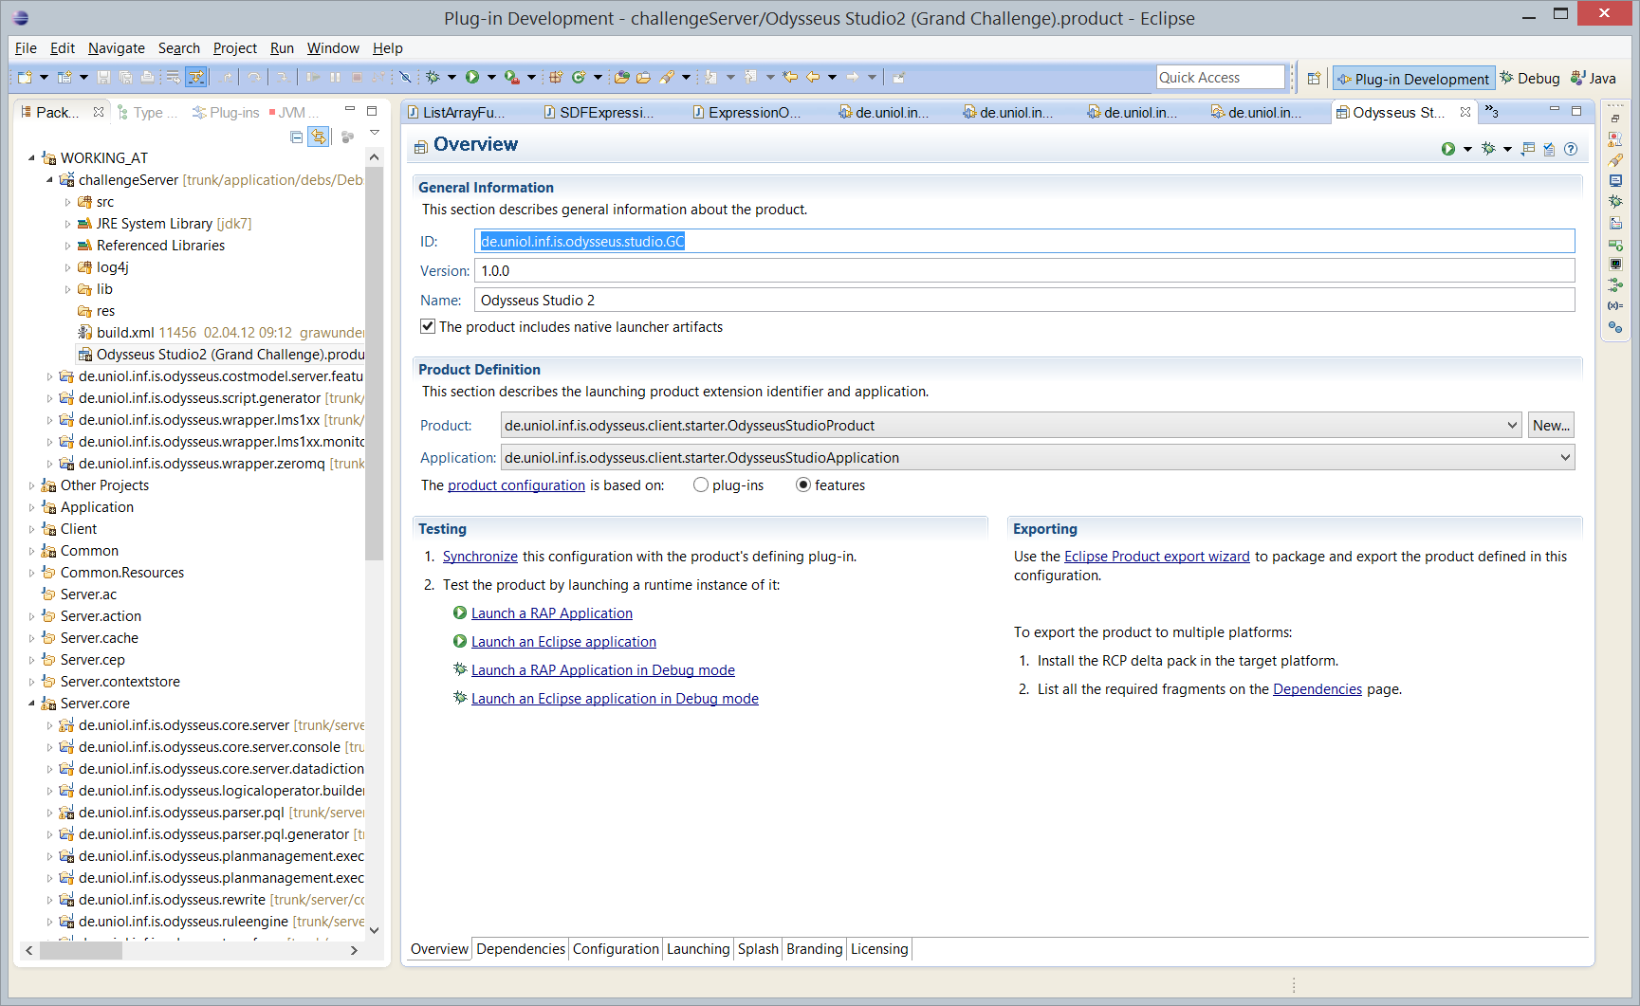Click the Debug bug icon in main toolbar
The height and width of the screenshot is (1006, 1640).
(x=433, y=78)
